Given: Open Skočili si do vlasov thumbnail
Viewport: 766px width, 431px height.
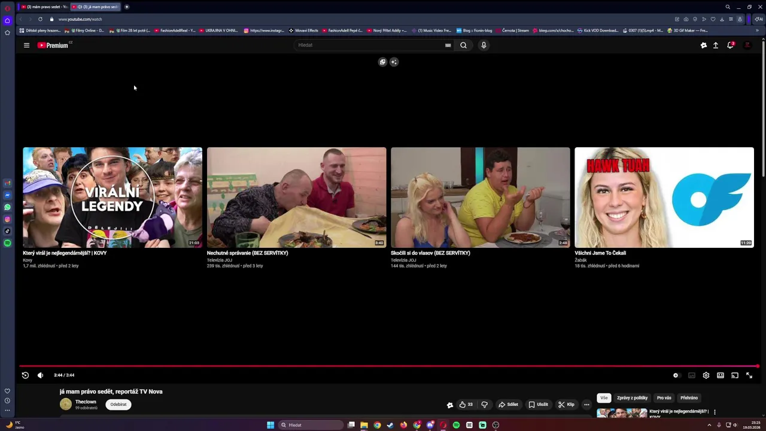Looking at the screenshot, I should tap(481, 197).
